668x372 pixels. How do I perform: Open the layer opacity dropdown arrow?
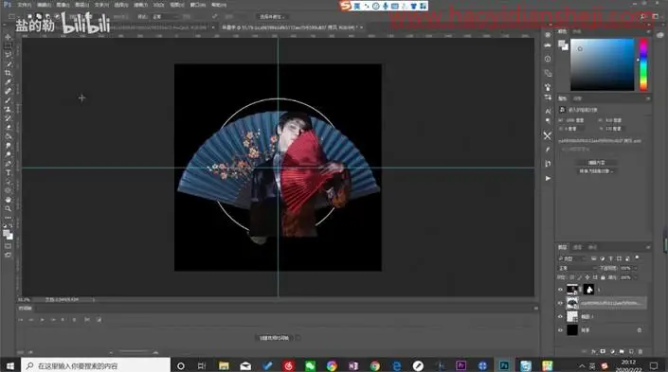635,268
